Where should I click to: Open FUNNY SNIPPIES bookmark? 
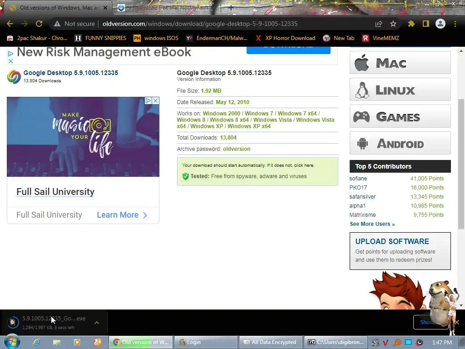click(100, 38)
